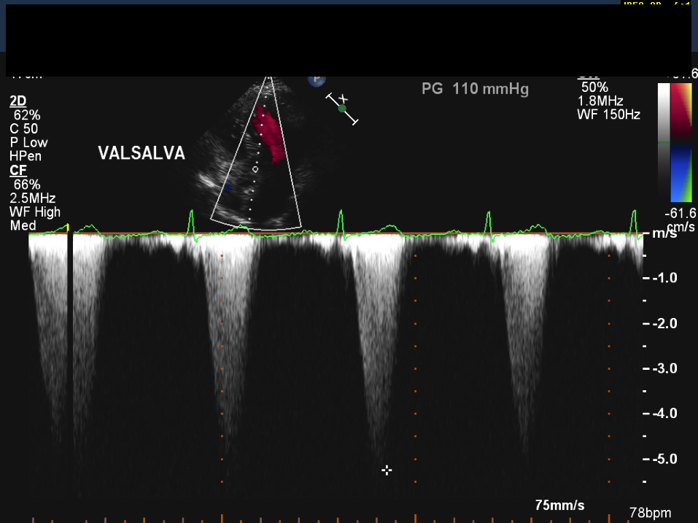Click the VALSALVA annotation text
698x523 pixels.
tap(141, 153)
